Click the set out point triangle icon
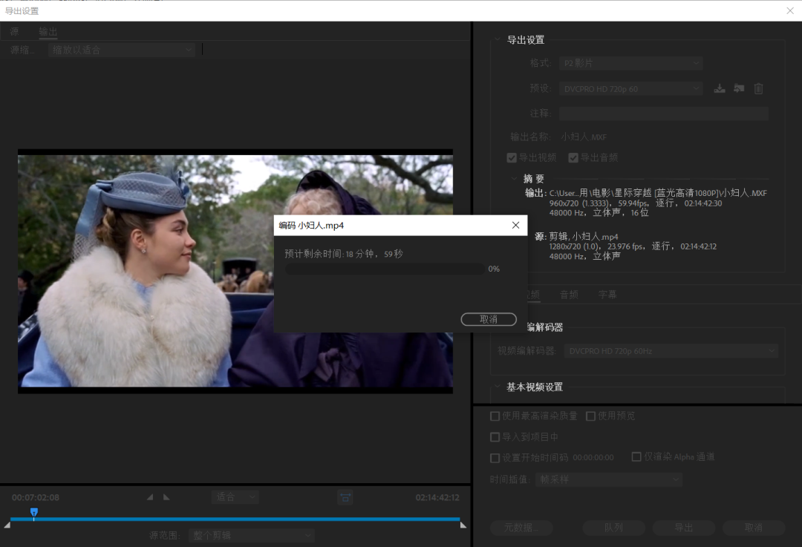The image size is (802, 547). [x=166, y=497]
